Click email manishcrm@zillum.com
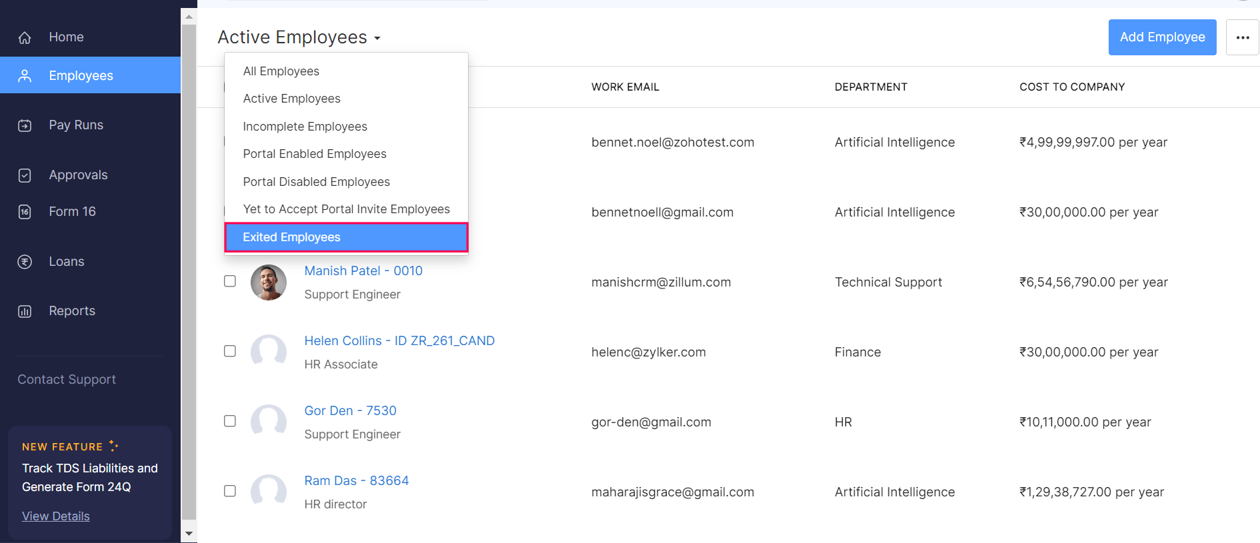The width and height of the screenshot is (1260, 543). point(661,282)
